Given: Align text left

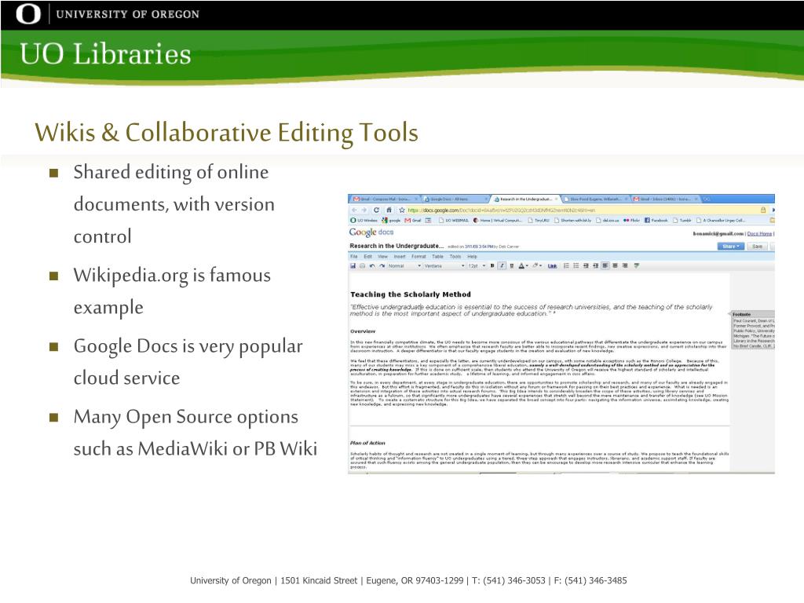Looking at the screenshot, I should 605,265.
